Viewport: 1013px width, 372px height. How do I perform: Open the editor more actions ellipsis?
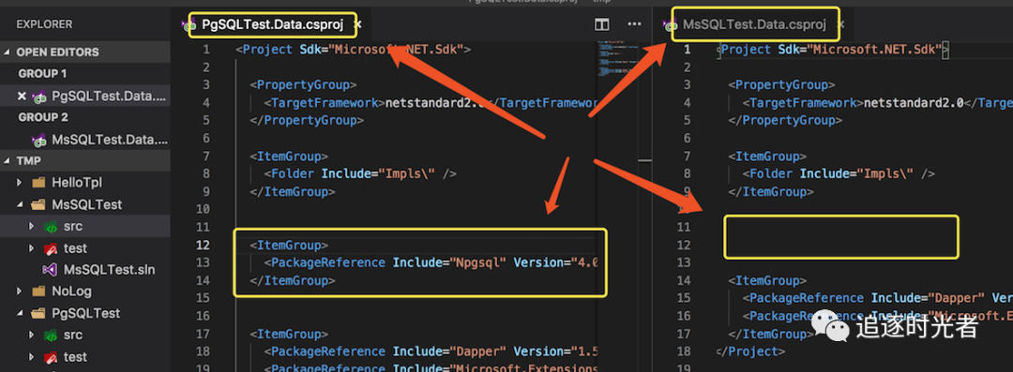634,24
